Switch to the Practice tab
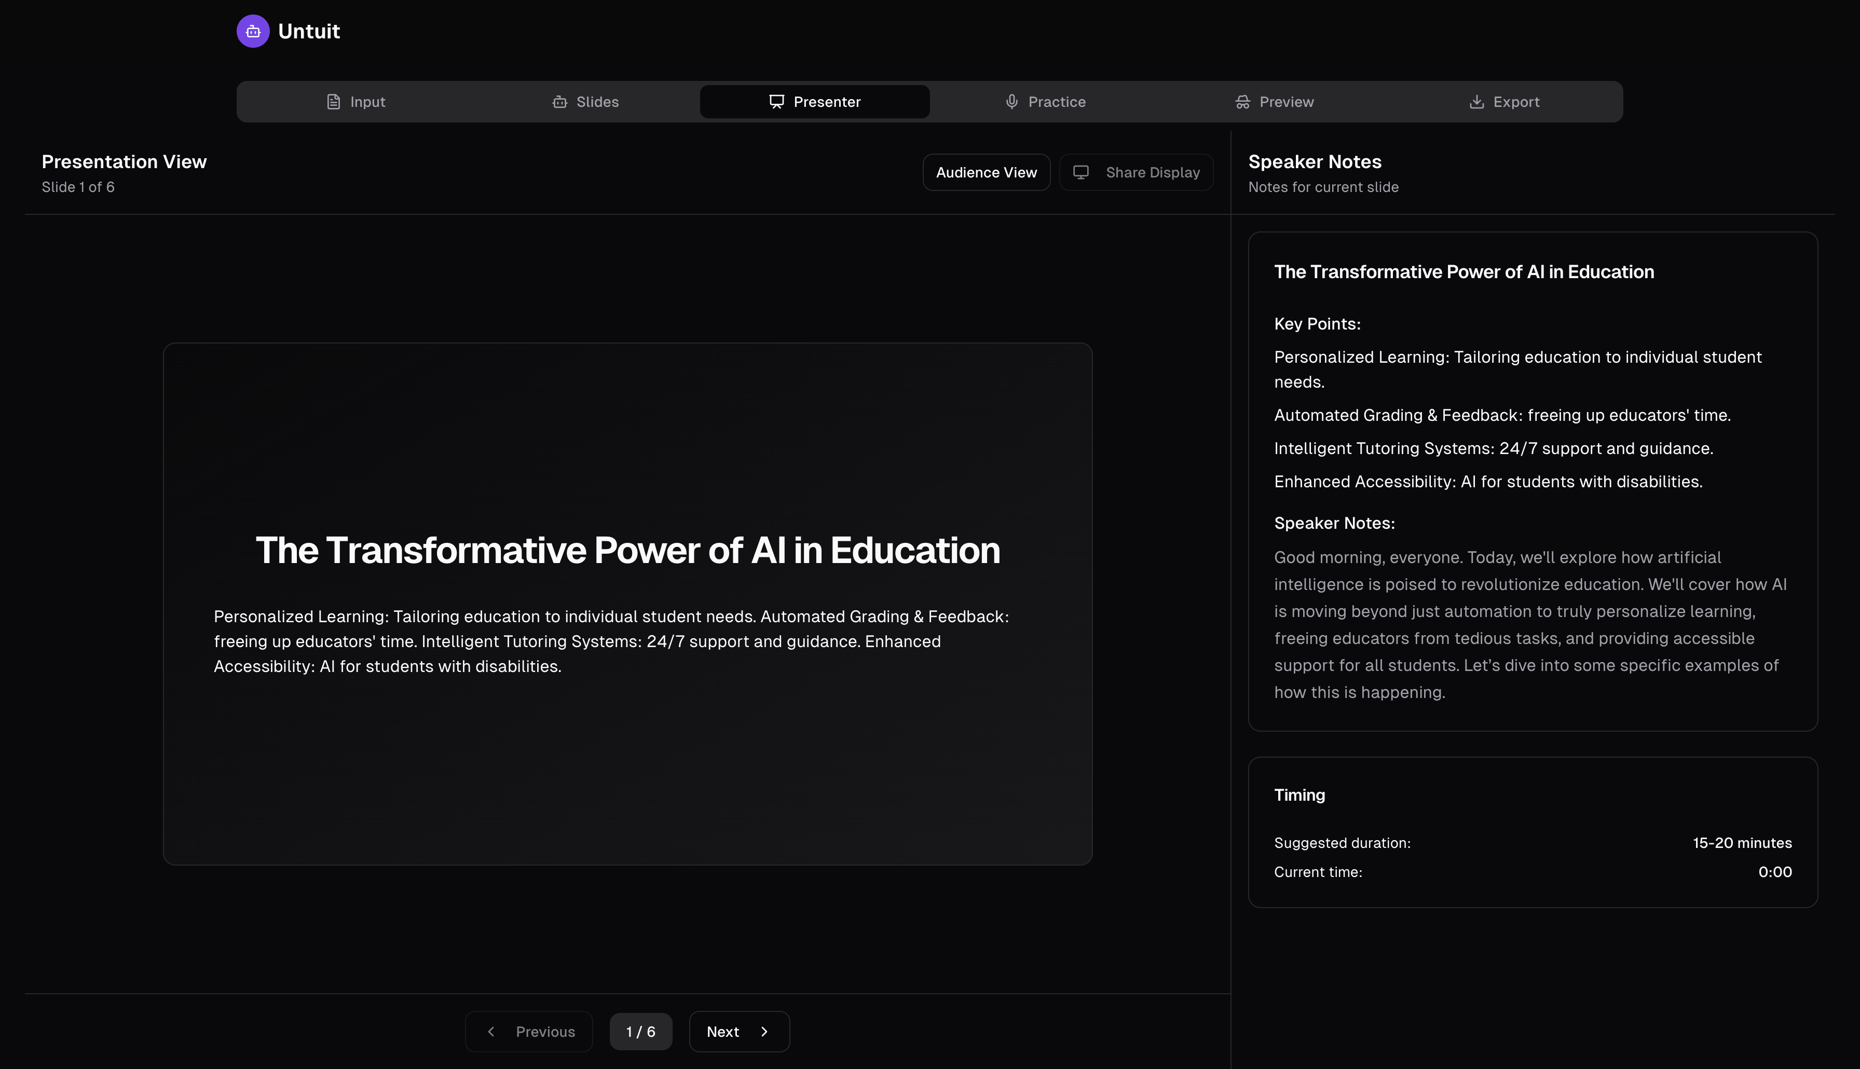 point(1045,101)
